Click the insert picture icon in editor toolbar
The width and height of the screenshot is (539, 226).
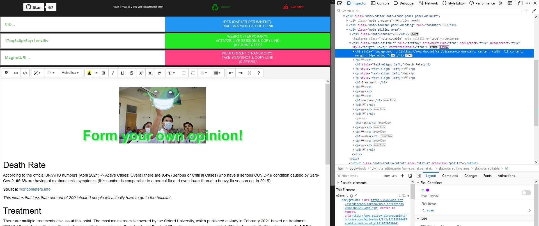tap(6, 73)
